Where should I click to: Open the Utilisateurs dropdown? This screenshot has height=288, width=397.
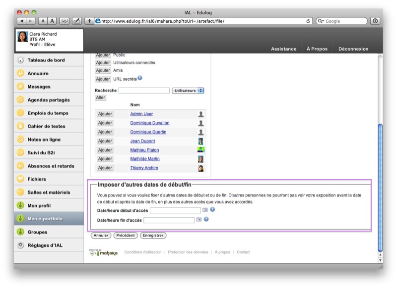click(x=188, y=91)
